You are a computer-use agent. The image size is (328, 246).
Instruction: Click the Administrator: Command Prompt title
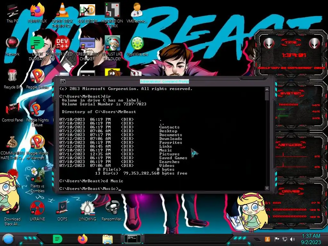tap(164, 81)
